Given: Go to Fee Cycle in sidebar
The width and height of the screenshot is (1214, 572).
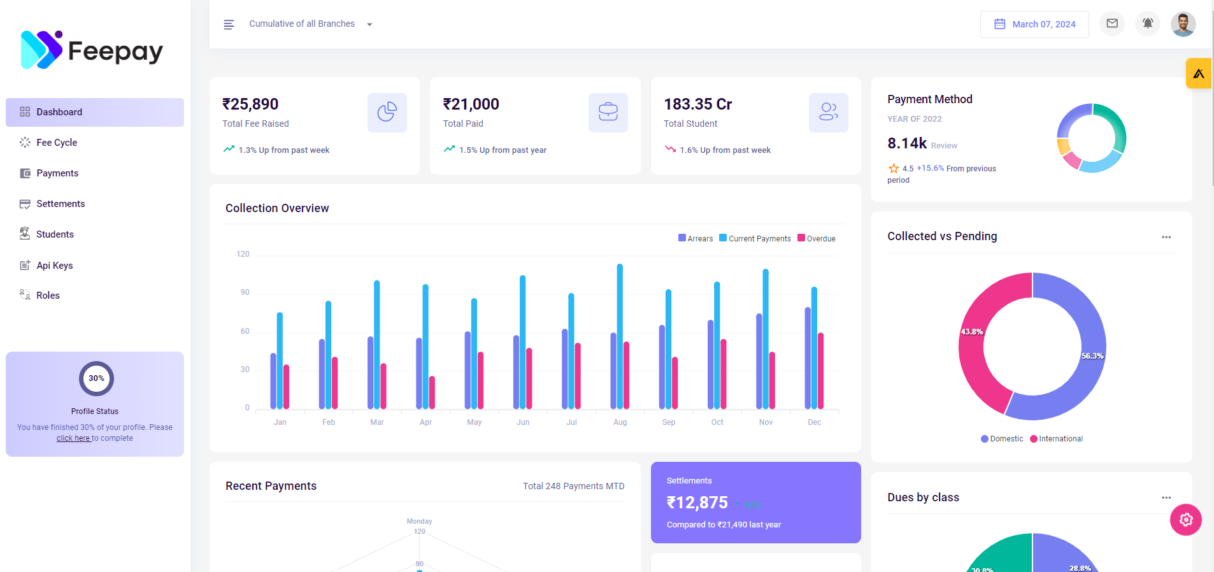Looking at the screenshot, I should 57,143.
